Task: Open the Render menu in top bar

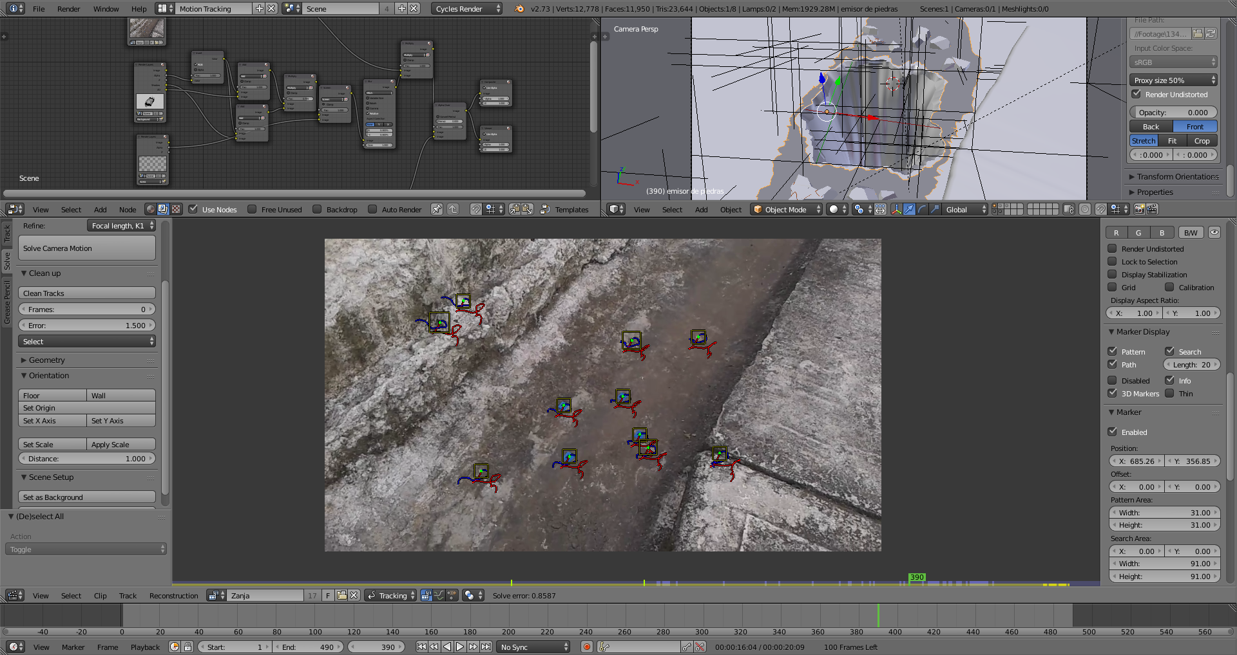Action: coord(68,9)
